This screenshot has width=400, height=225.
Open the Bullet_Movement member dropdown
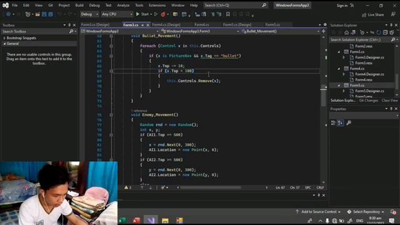tap(281, 31)
